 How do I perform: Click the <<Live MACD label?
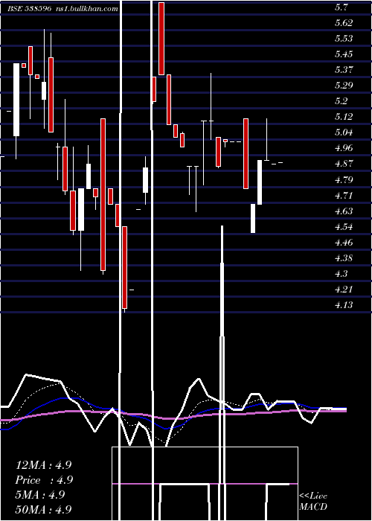[313, 501]
